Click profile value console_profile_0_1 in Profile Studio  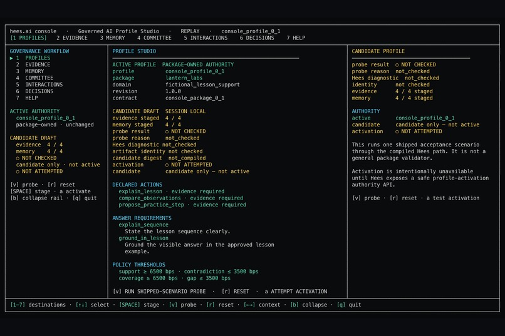point(195,71)
